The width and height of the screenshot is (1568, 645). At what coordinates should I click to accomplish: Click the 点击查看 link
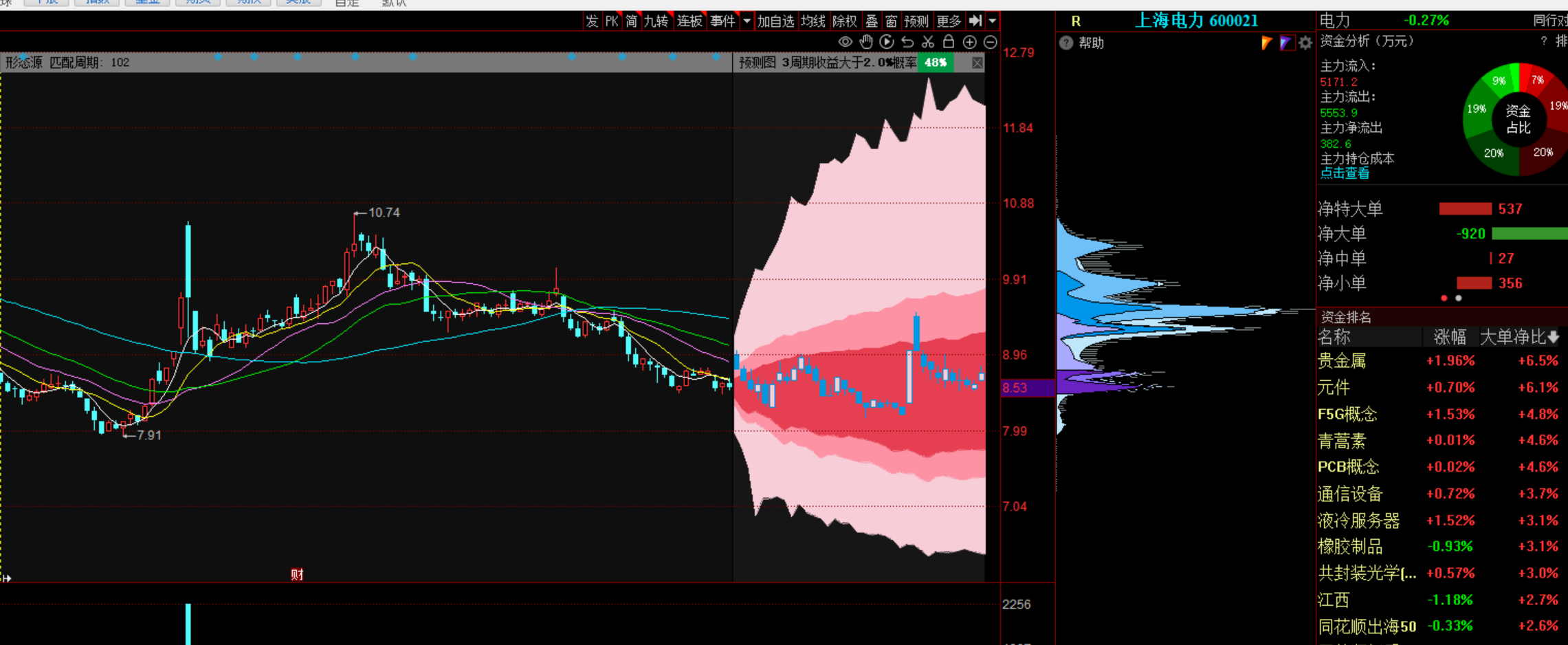coord(1345,173)
